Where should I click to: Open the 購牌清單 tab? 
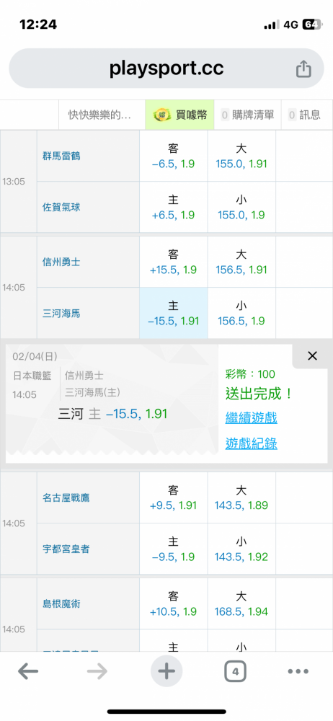coord(248,115)
